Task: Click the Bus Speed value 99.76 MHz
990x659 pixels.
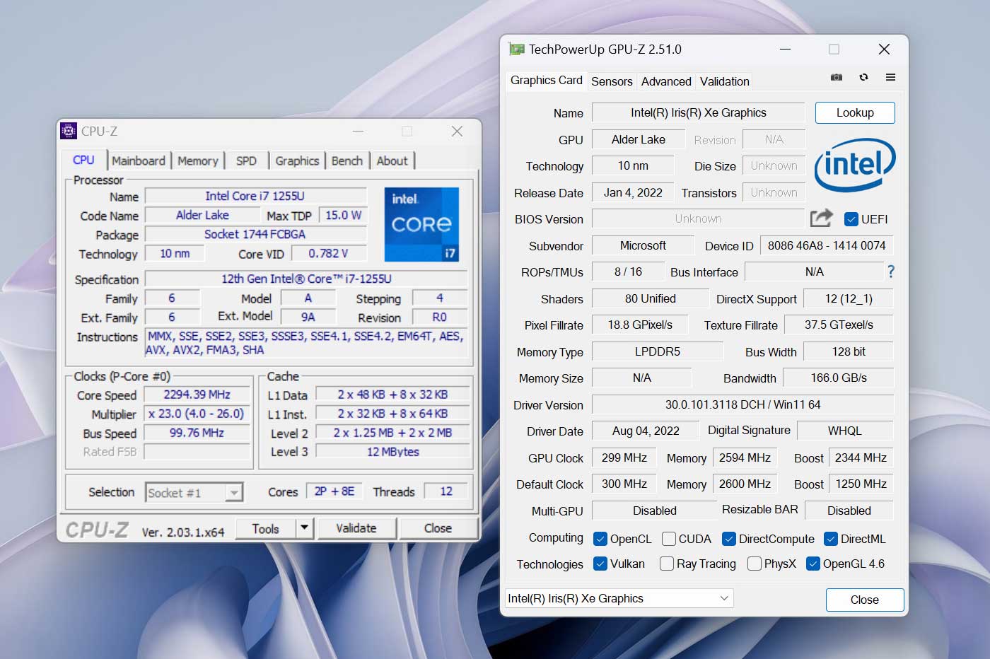Action: pos(197,433)
